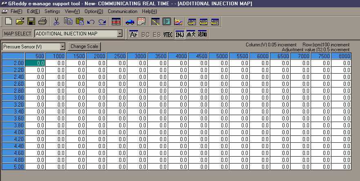Cut selection with the scissors icon
This screenshot has width=360, height=181.
[56, 22]
